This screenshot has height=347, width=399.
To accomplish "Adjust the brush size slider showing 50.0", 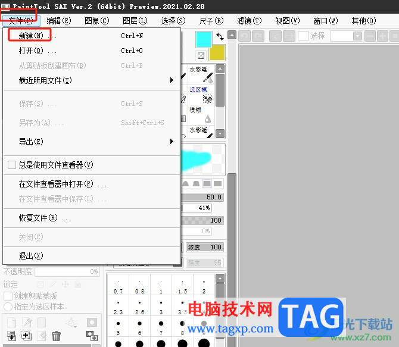I will pos(202,197).
